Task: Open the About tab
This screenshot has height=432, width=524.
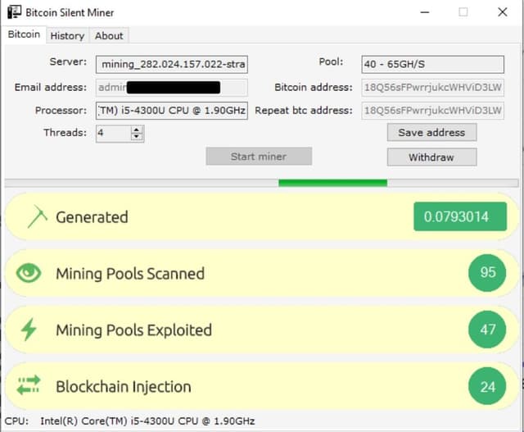Action: tap(109, 36)
